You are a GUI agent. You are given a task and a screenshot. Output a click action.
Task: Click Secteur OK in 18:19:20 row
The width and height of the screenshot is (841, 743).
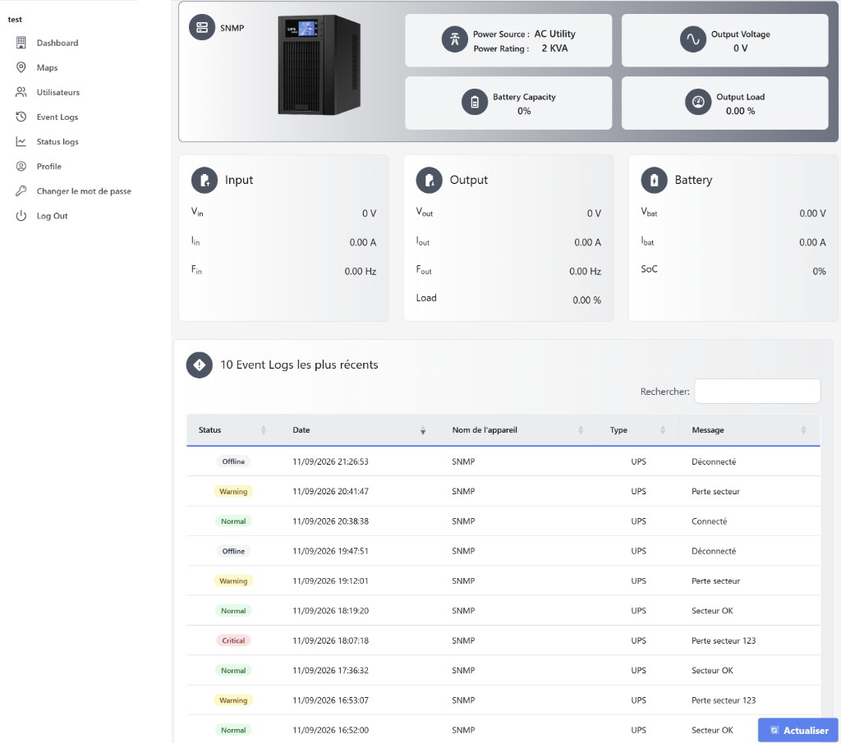[x=712, y=611]
